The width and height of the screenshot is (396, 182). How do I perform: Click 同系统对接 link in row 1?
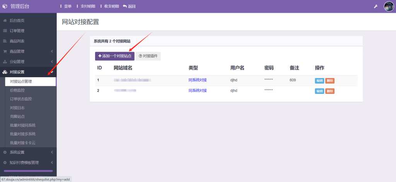pos(198,80)
